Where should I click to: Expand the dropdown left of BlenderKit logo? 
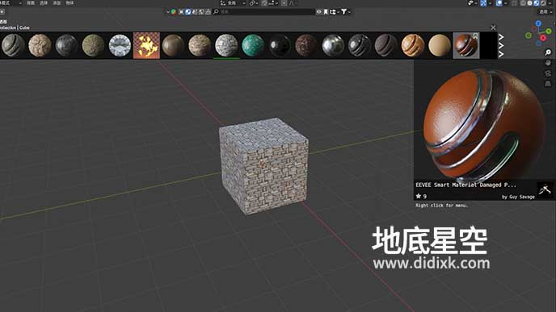point(168,11)
